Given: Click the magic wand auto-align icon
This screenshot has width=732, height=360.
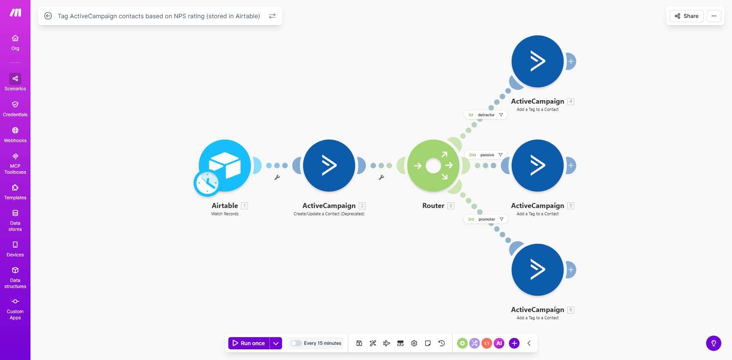Looking at the screenshot, I should pos(373,343).
